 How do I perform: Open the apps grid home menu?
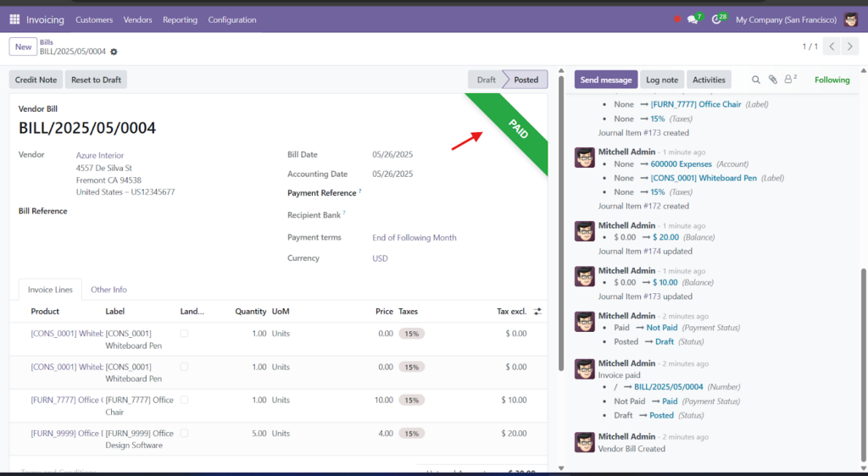click(x=14, y=19)
